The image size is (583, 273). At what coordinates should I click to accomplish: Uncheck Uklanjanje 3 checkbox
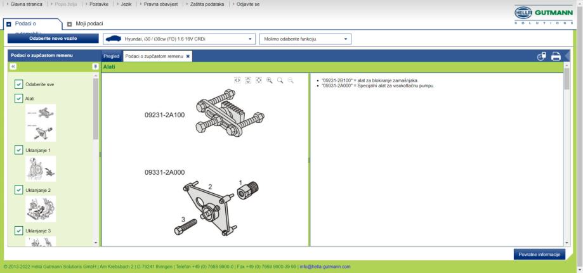pyautogui.click(x=19, y=231)
